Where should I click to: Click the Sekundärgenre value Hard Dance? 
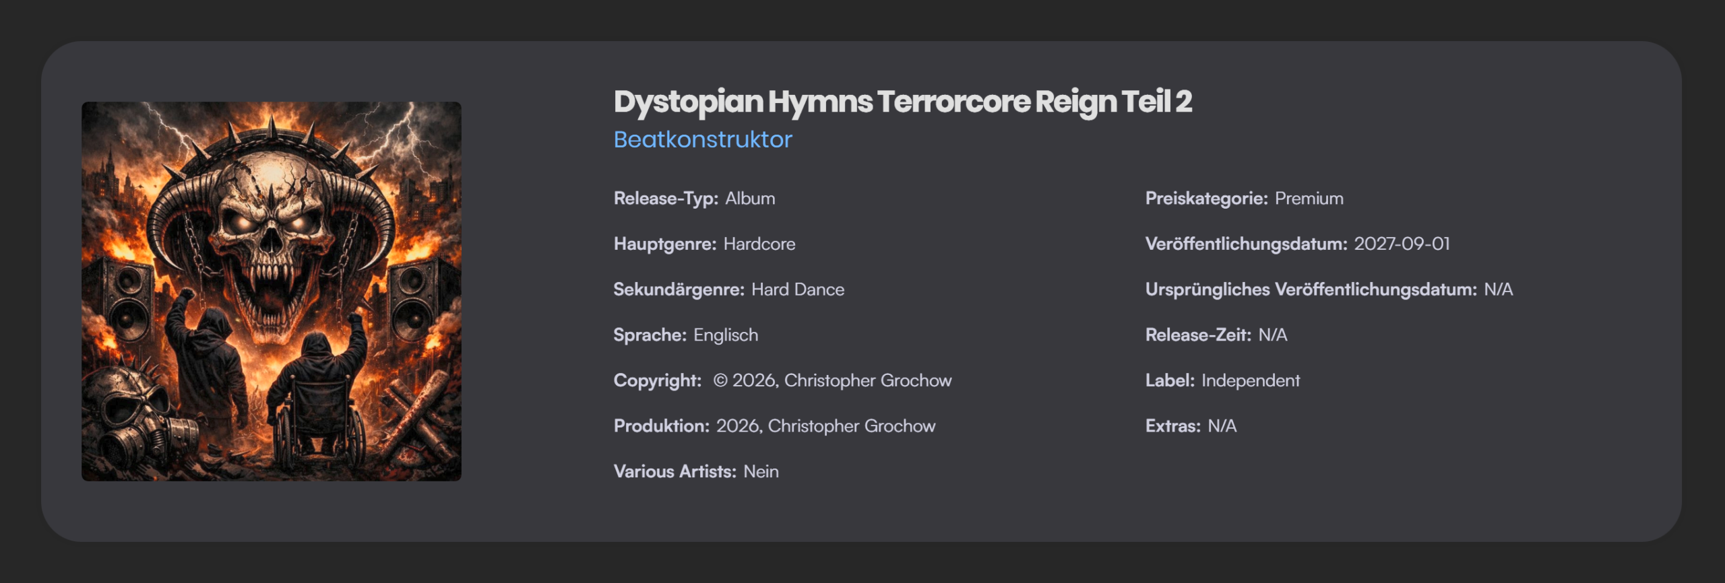(x=797, y=289)
